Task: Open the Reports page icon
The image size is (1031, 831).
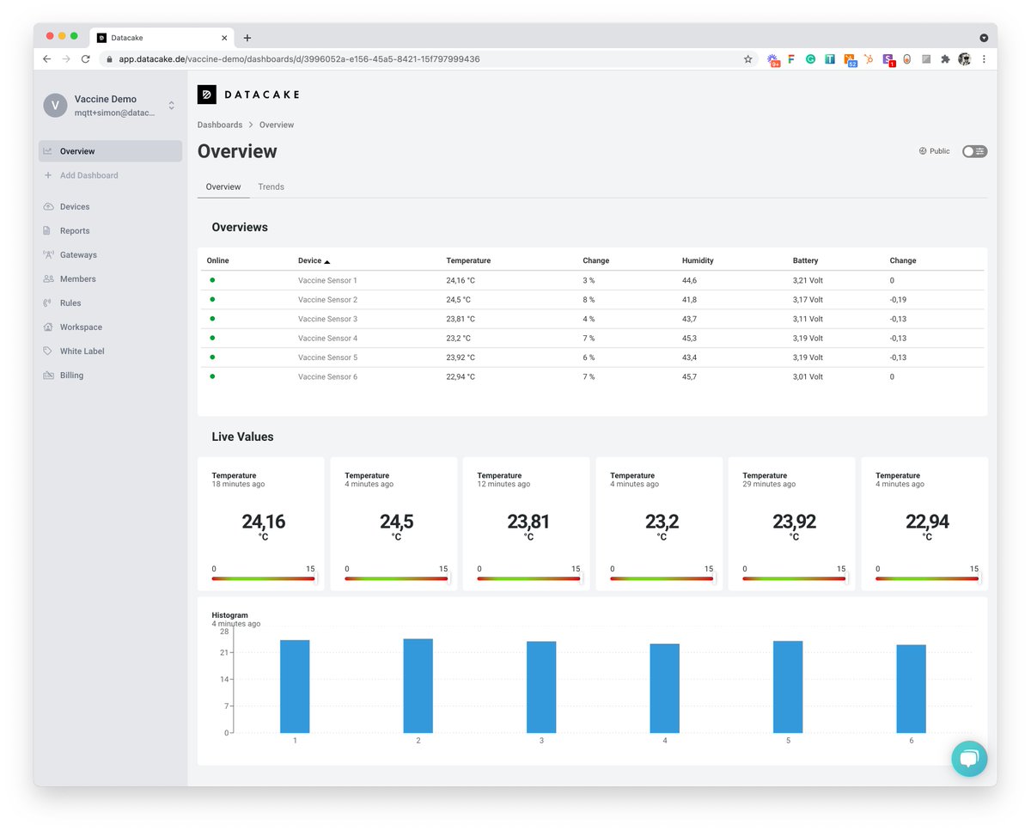Action: pyautogui.click(x=48, y=231)
